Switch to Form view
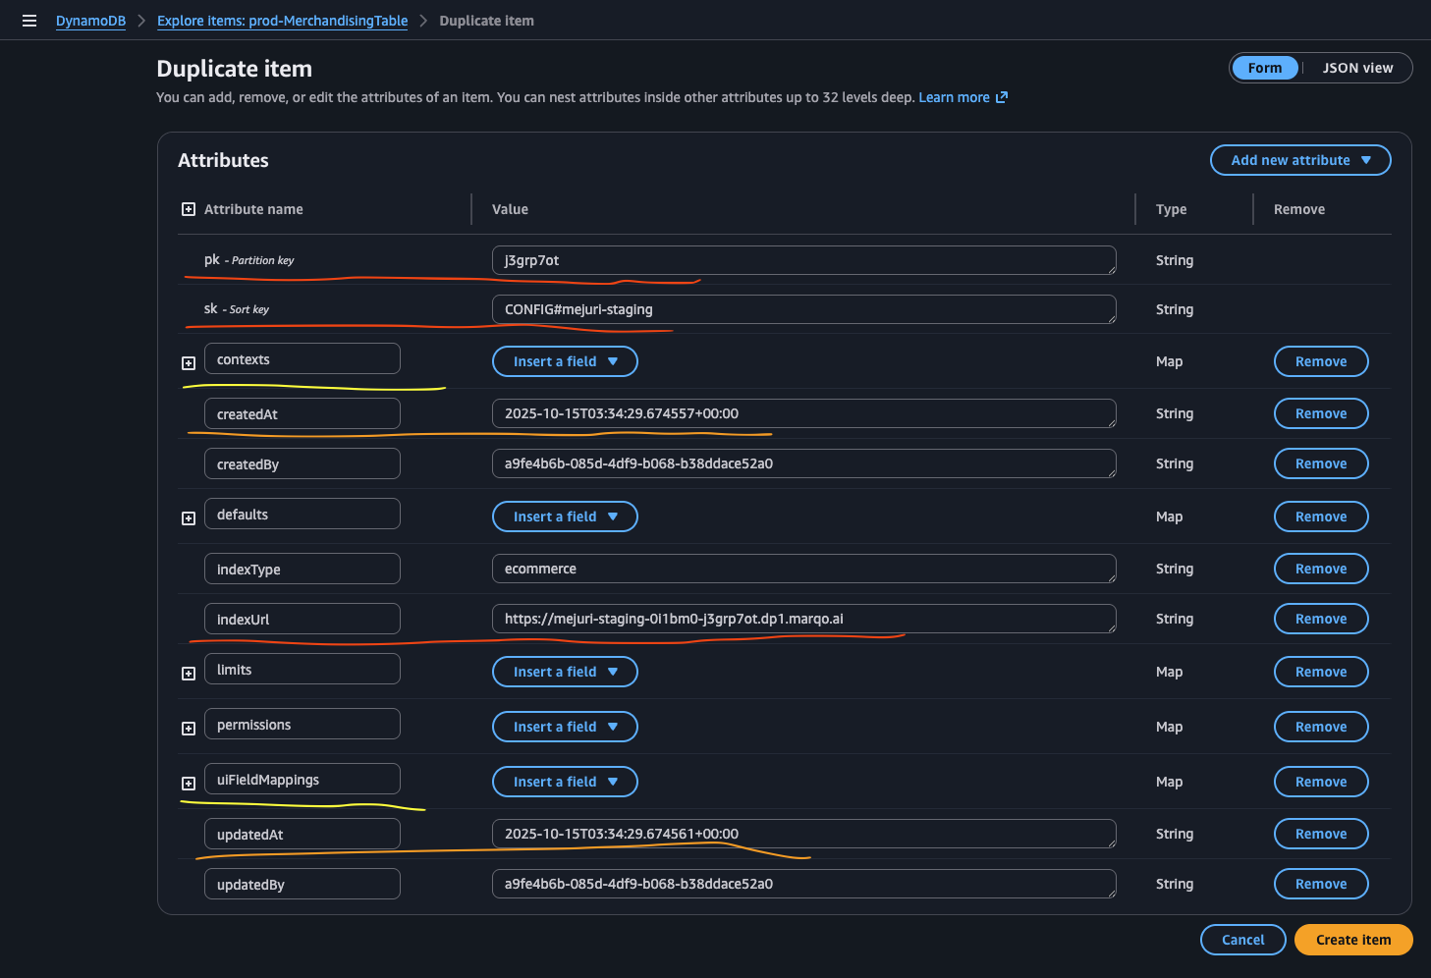Viewport: 1431px width, 978px height. (x=1264, y=68)
